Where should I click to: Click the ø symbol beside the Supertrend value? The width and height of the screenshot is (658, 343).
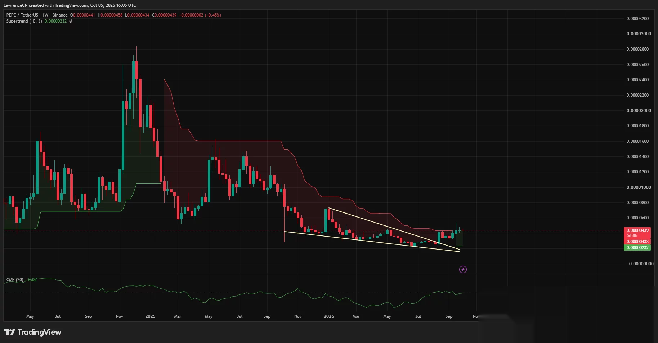pos(71,21)
